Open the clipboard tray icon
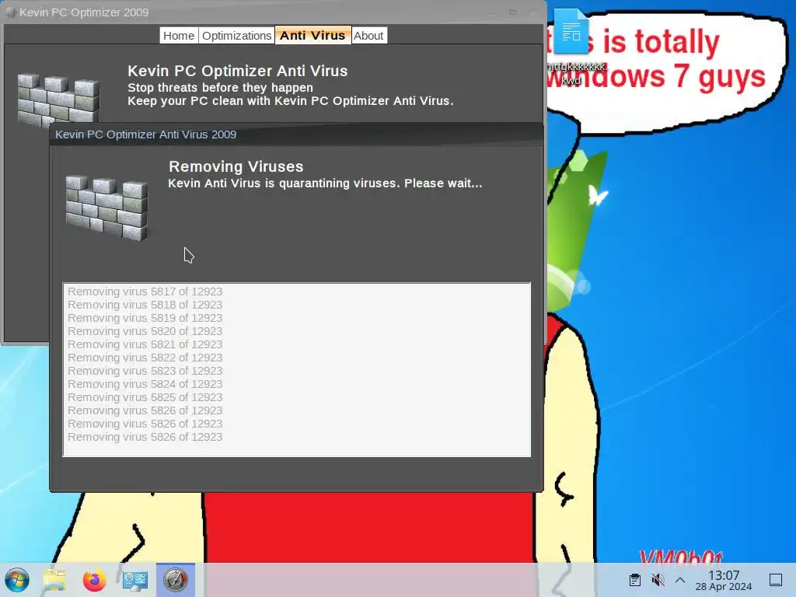 click(634, 580)
